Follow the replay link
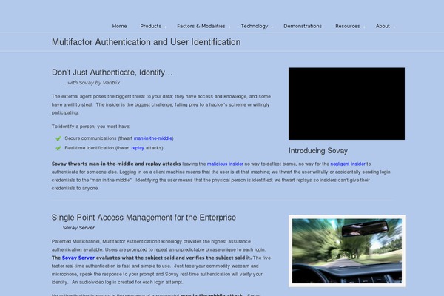 pos(138,148)
